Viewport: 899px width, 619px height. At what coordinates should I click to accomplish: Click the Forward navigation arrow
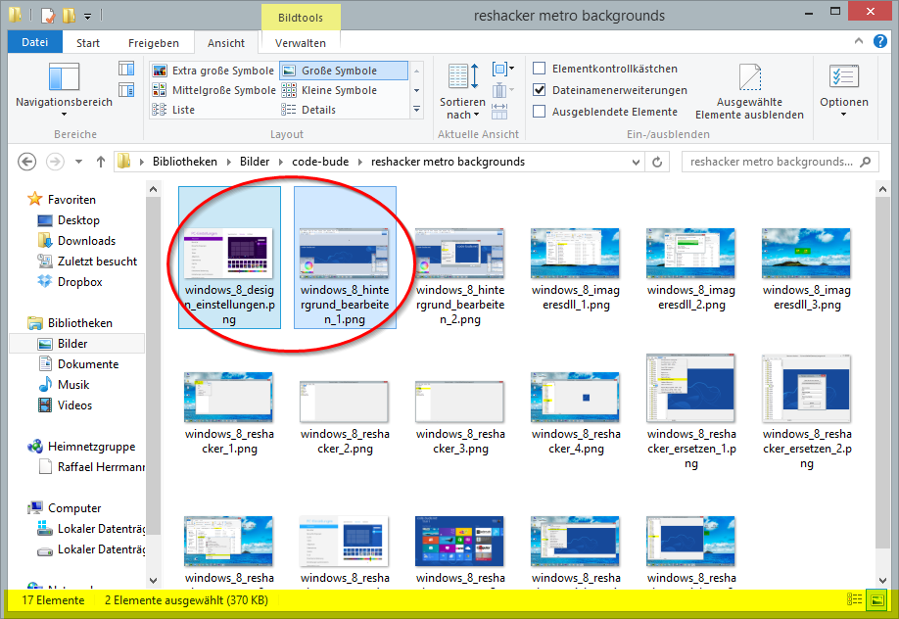coord(55,162)
